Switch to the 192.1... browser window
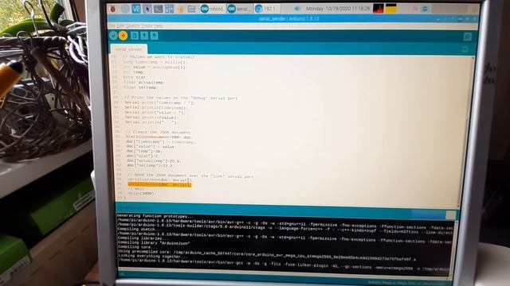510x286 pixels. pyautogui.click(x=266, y=9)
